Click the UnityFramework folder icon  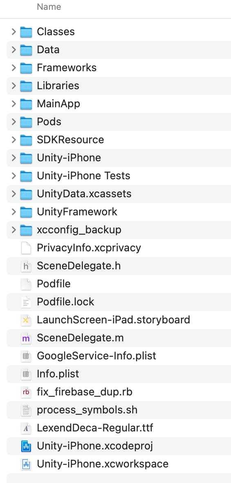(26, 212)
